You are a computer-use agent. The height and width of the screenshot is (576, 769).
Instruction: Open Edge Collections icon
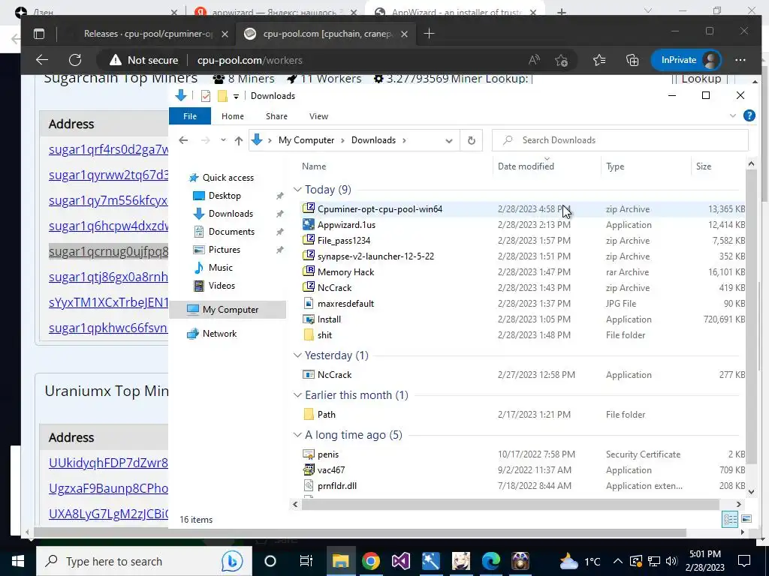coord(632,60)
